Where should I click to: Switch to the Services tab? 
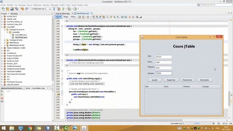tap(14, 14)
